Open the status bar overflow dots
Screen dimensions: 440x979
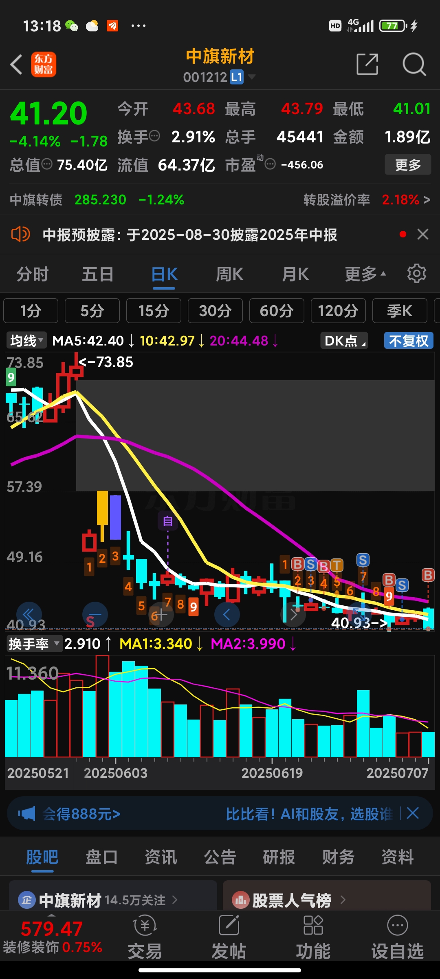tap(138, 26)
